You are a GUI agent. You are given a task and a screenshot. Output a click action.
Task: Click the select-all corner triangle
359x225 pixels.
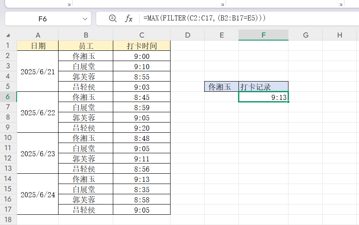(x=8, y=35)
